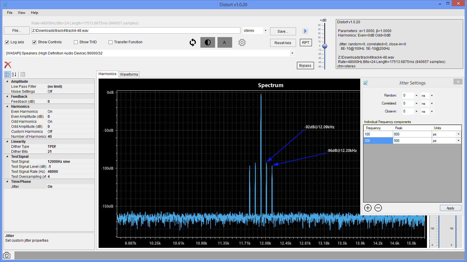
Task: Click the 'A' weighting button
Action: click(x=225, y=42)
